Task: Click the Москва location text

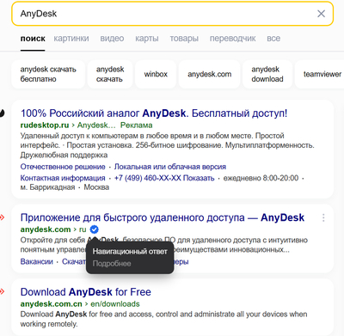Action: point(96,187)
